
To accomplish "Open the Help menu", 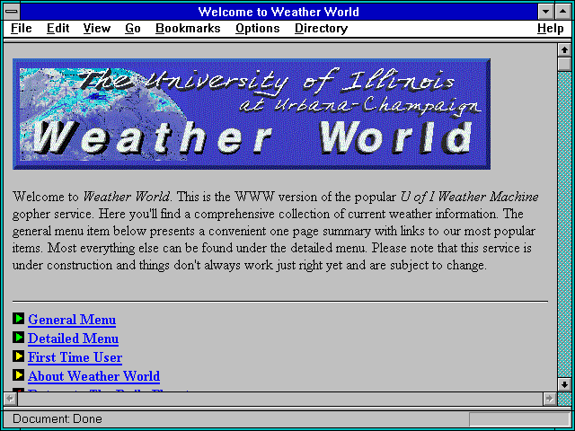I will coord(551,28).
